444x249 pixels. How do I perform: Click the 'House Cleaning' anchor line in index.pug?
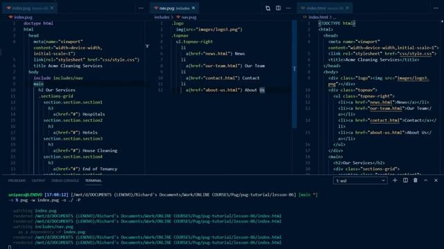click(85, 151)
